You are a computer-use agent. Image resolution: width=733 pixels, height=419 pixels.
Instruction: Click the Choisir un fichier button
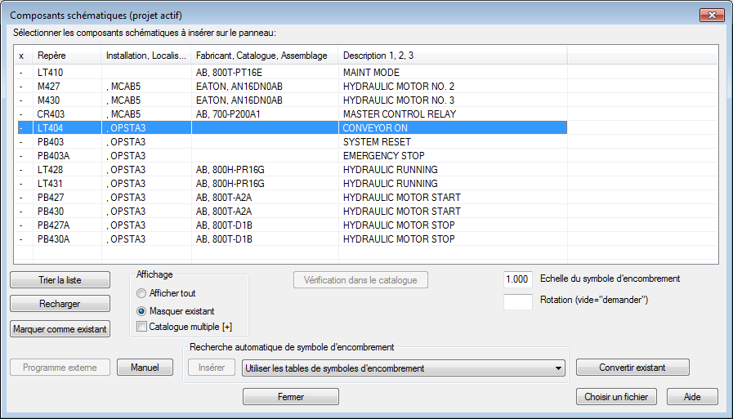[x=616, y=397]
